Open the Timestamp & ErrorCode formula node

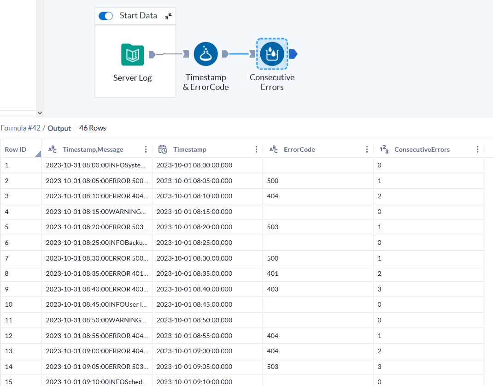(205, 53)
